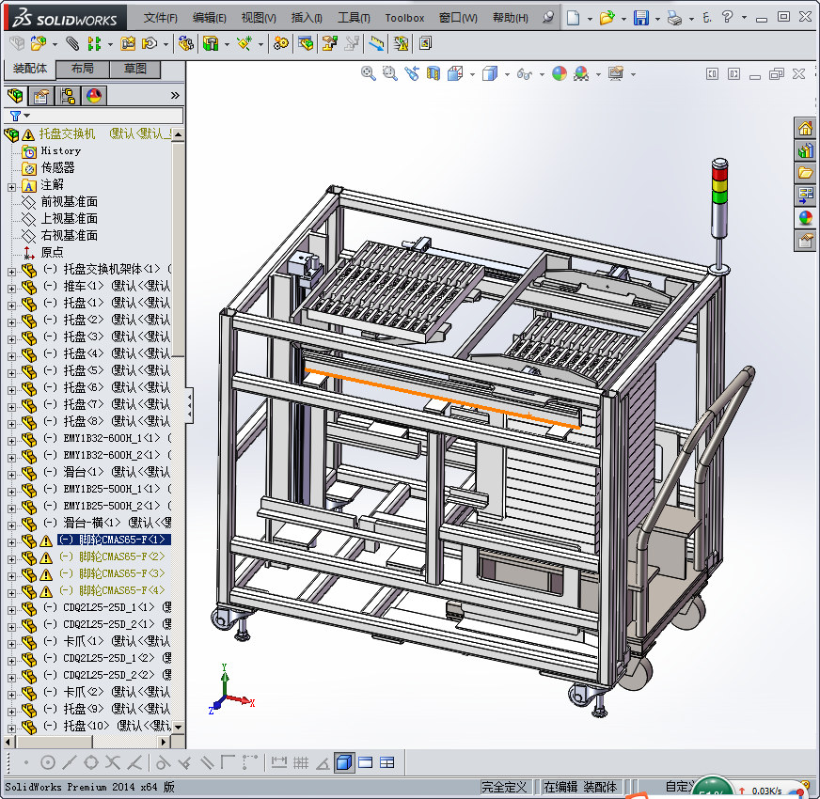Open the DisplayManager color ball tab
The height and width of the screenshot is (799, 820).
pos(94,96)
